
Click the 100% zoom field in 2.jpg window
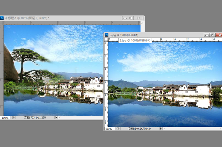point(109,129)
